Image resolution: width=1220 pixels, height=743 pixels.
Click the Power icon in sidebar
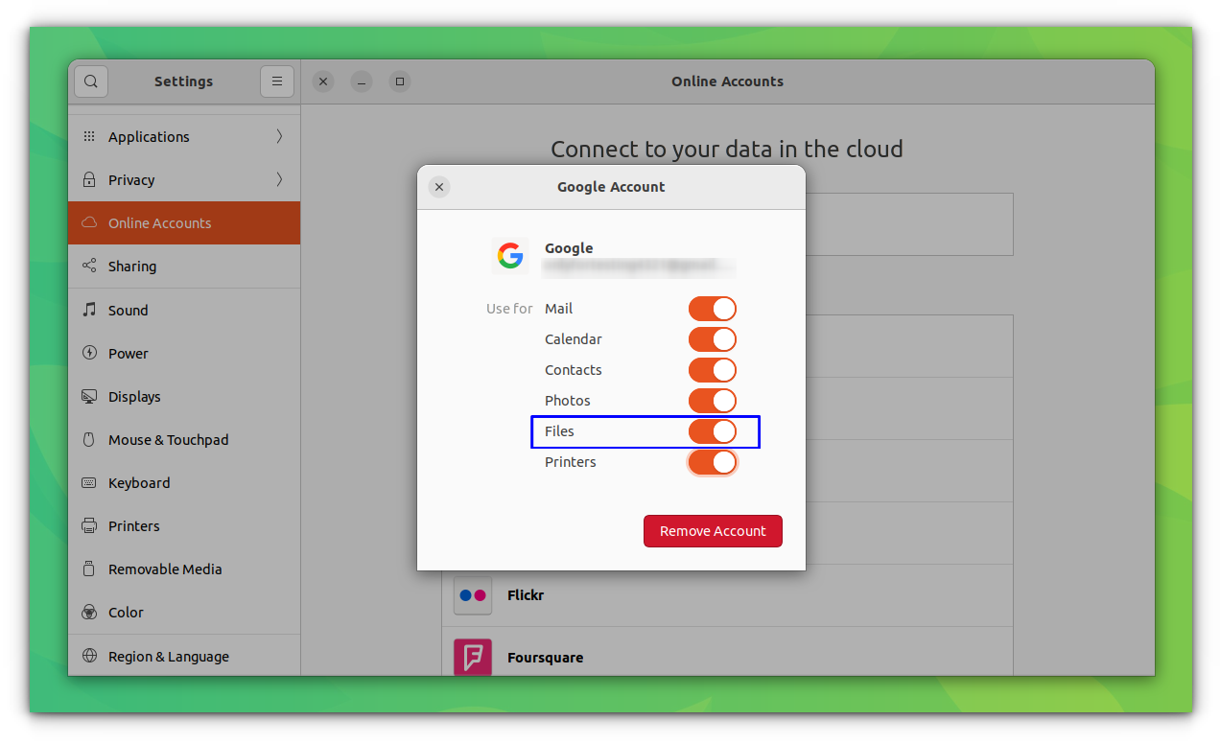pos(89,353)
